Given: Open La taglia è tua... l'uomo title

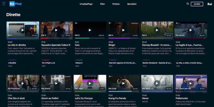Looking at the screenshot, I should click(189, 45).
